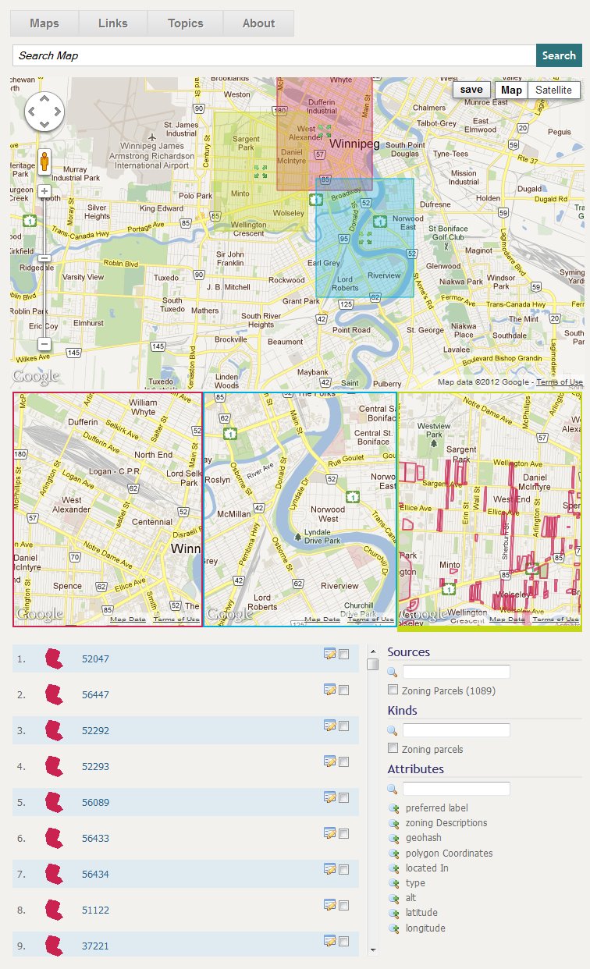The height and width of the screenshot is (969, 590).
Task: Click the edit icon for record 56434
Action: (x=330, y=869)
